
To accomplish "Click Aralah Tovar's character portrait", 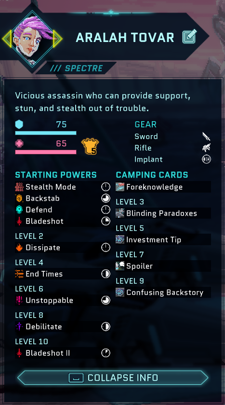I will [32, 39].
